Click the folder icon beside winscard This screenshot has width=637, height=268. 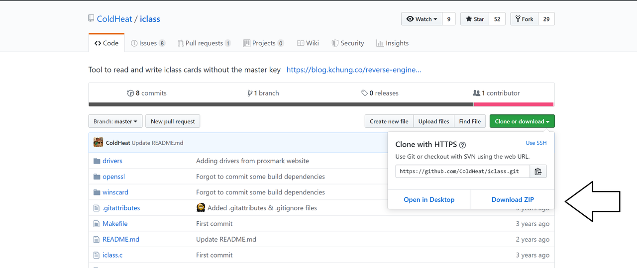(97, 192)
